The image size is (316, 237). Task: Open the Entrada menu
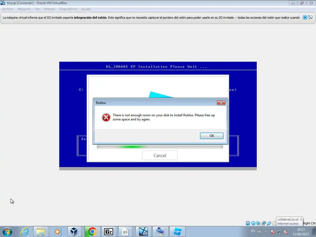tap(50, 9)
